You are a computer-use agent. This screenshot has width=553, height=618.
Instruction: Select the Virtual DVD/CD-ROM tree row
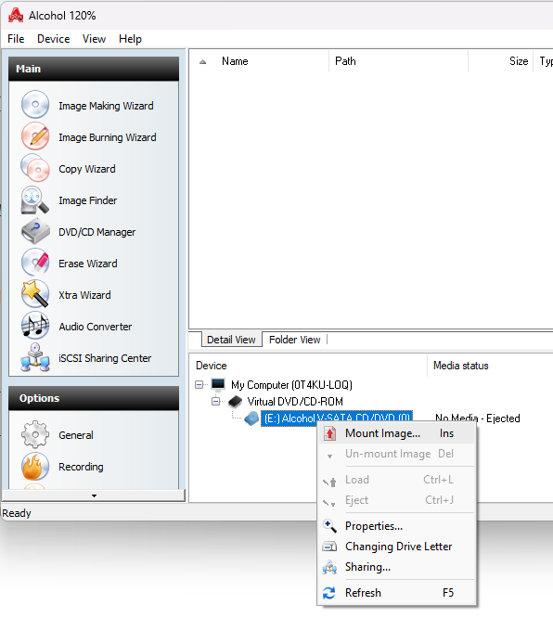[295, 402]
